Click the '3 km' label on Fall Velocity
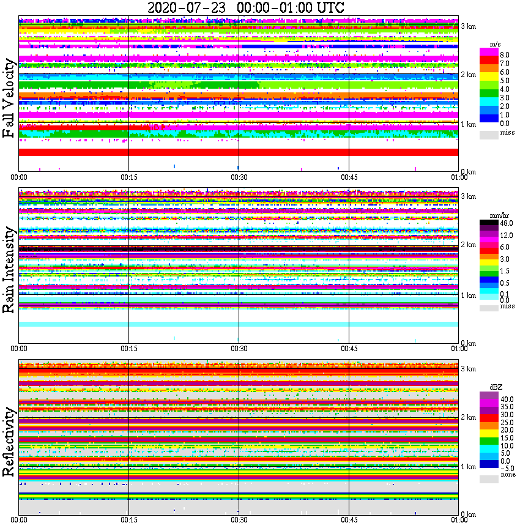The width and height of the screenshot is (520, 531). pyautogui.click(x=468, y=26)
